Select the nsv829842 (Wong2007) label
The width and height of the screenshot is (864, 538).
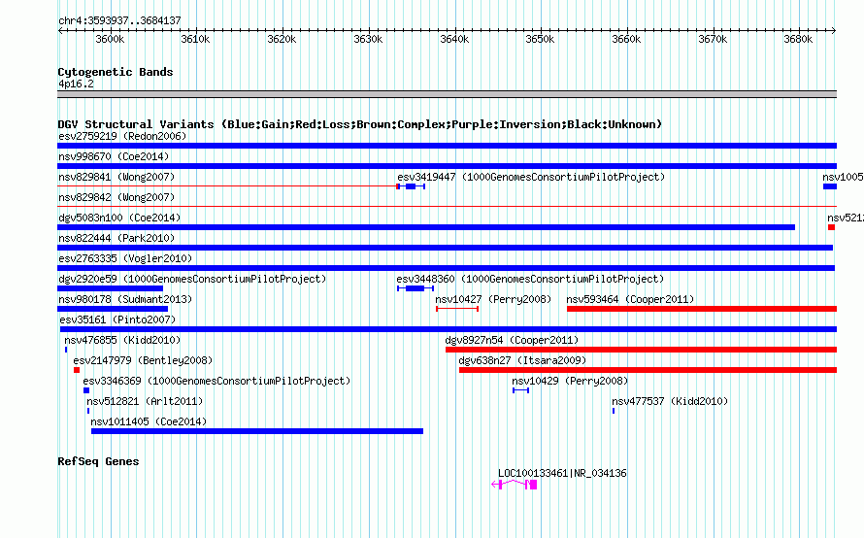point(116,197)
